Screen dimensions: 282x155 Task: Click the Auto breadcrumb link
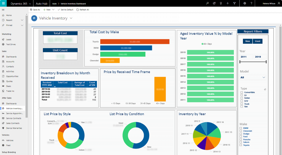pos(54,4)
